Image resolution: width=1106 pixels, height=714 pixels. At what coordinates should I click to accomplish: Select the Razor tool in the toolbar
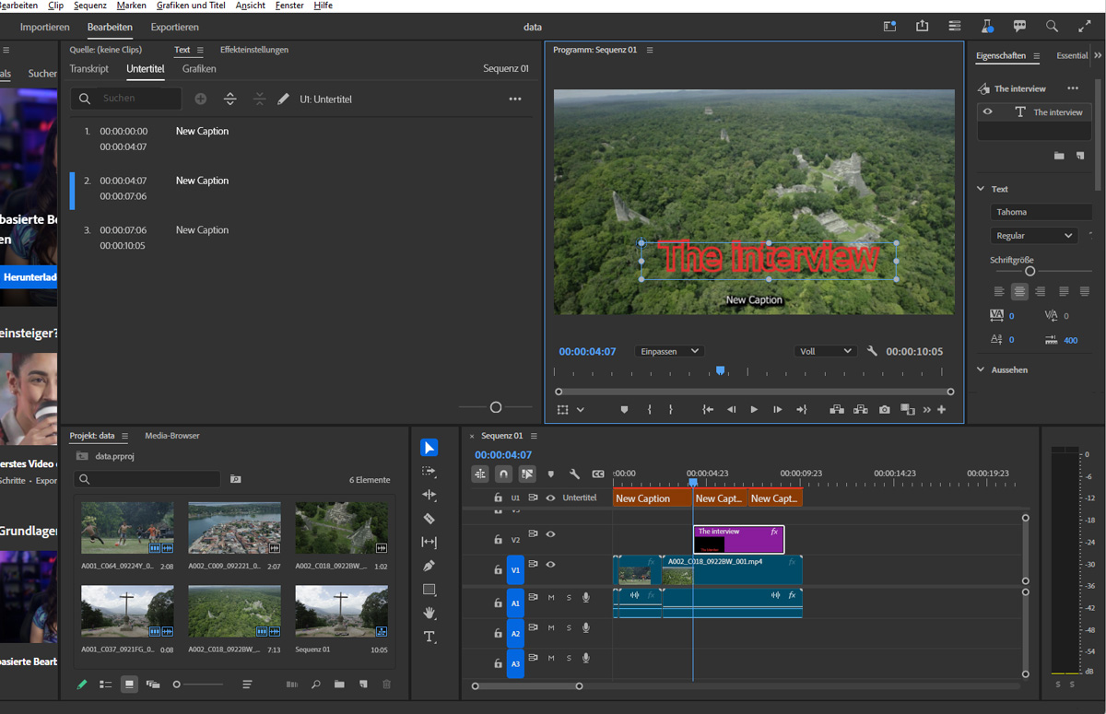429,519
